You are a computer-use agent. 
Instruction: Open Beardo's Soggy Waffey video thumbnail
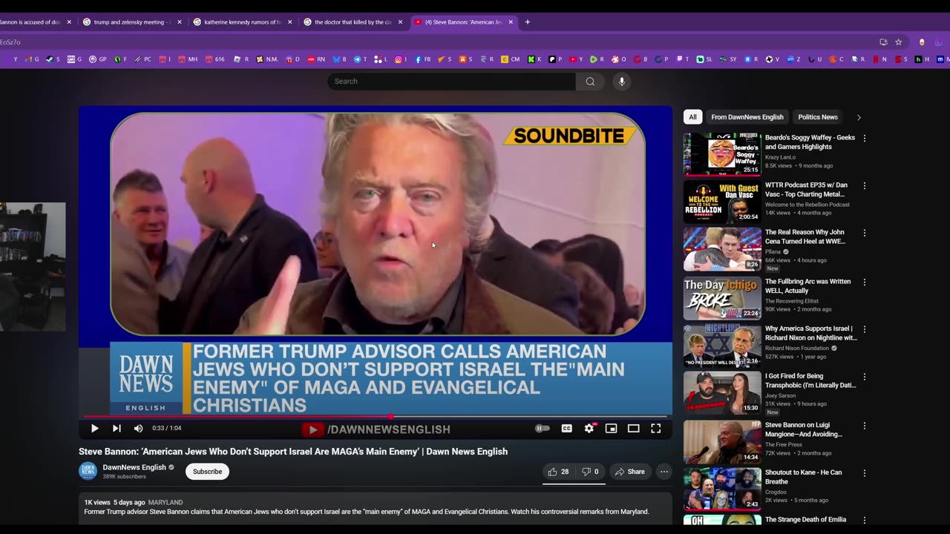[x=722, y=154]
